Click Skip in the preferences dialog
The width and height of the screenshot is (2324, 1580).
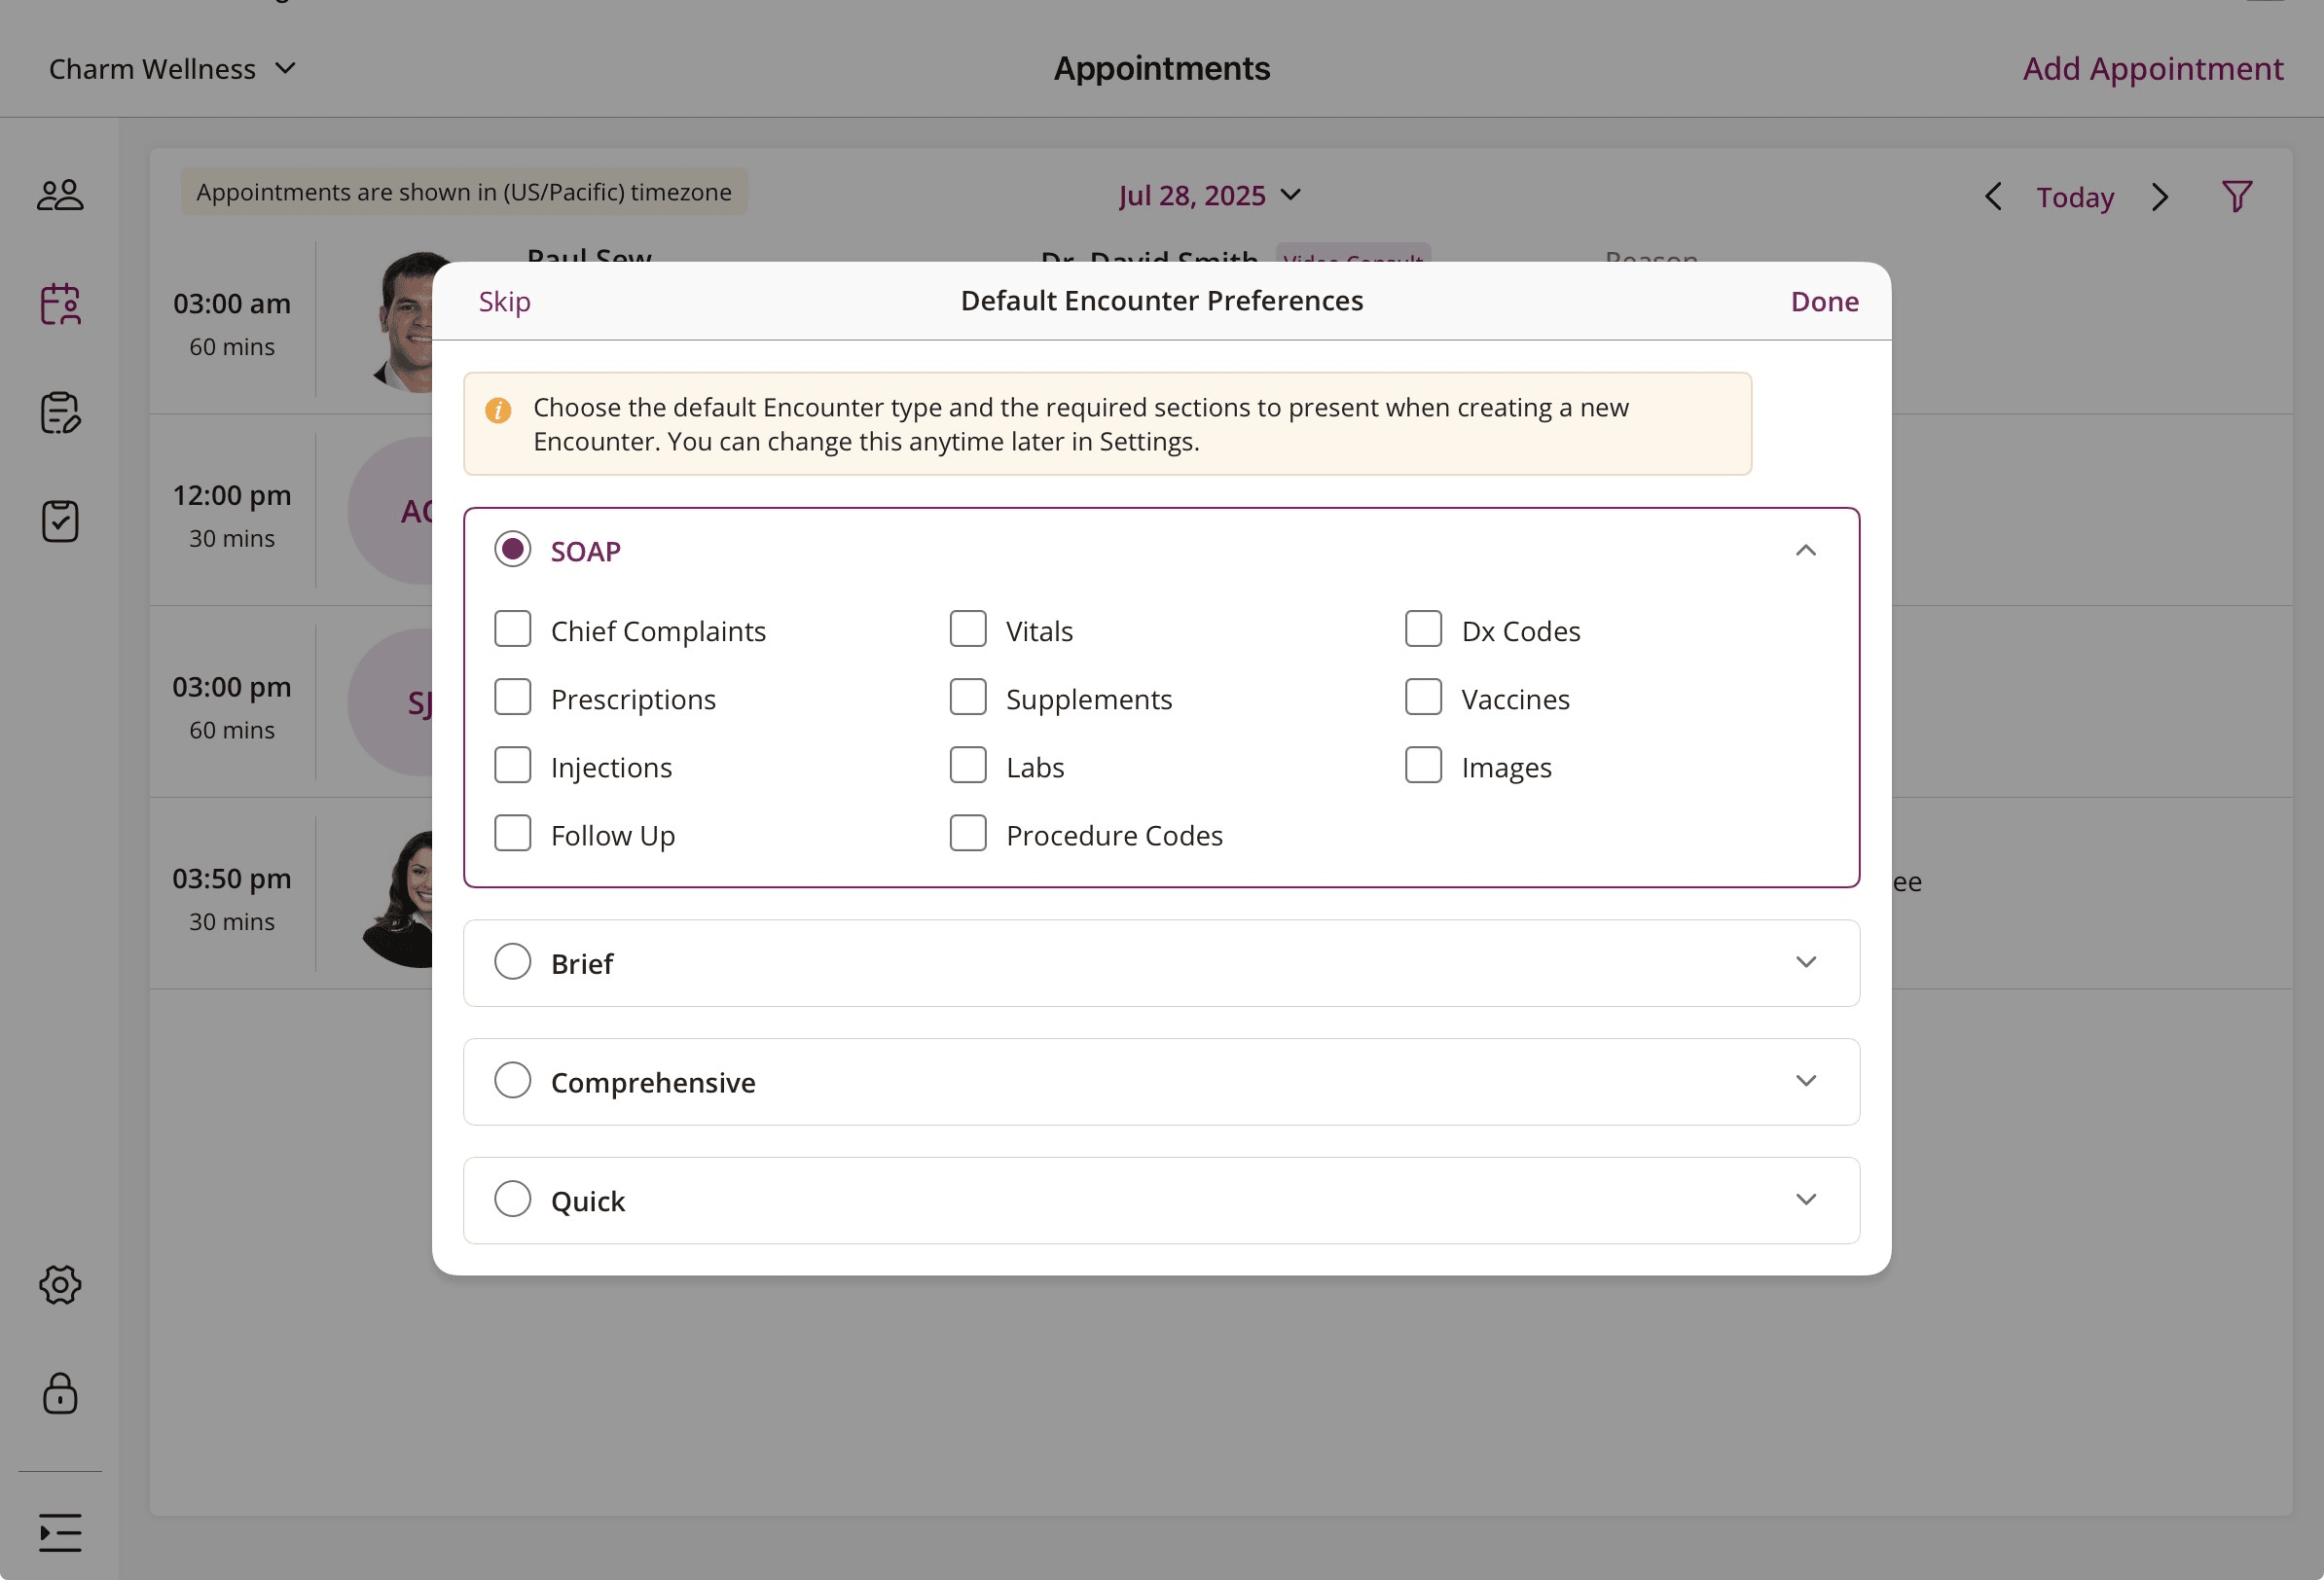click(x=504, y=300)
